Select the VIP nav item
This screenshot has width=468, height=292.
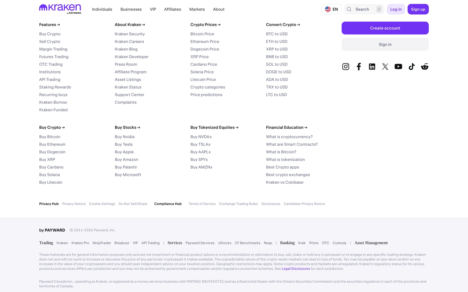[153, 9]
